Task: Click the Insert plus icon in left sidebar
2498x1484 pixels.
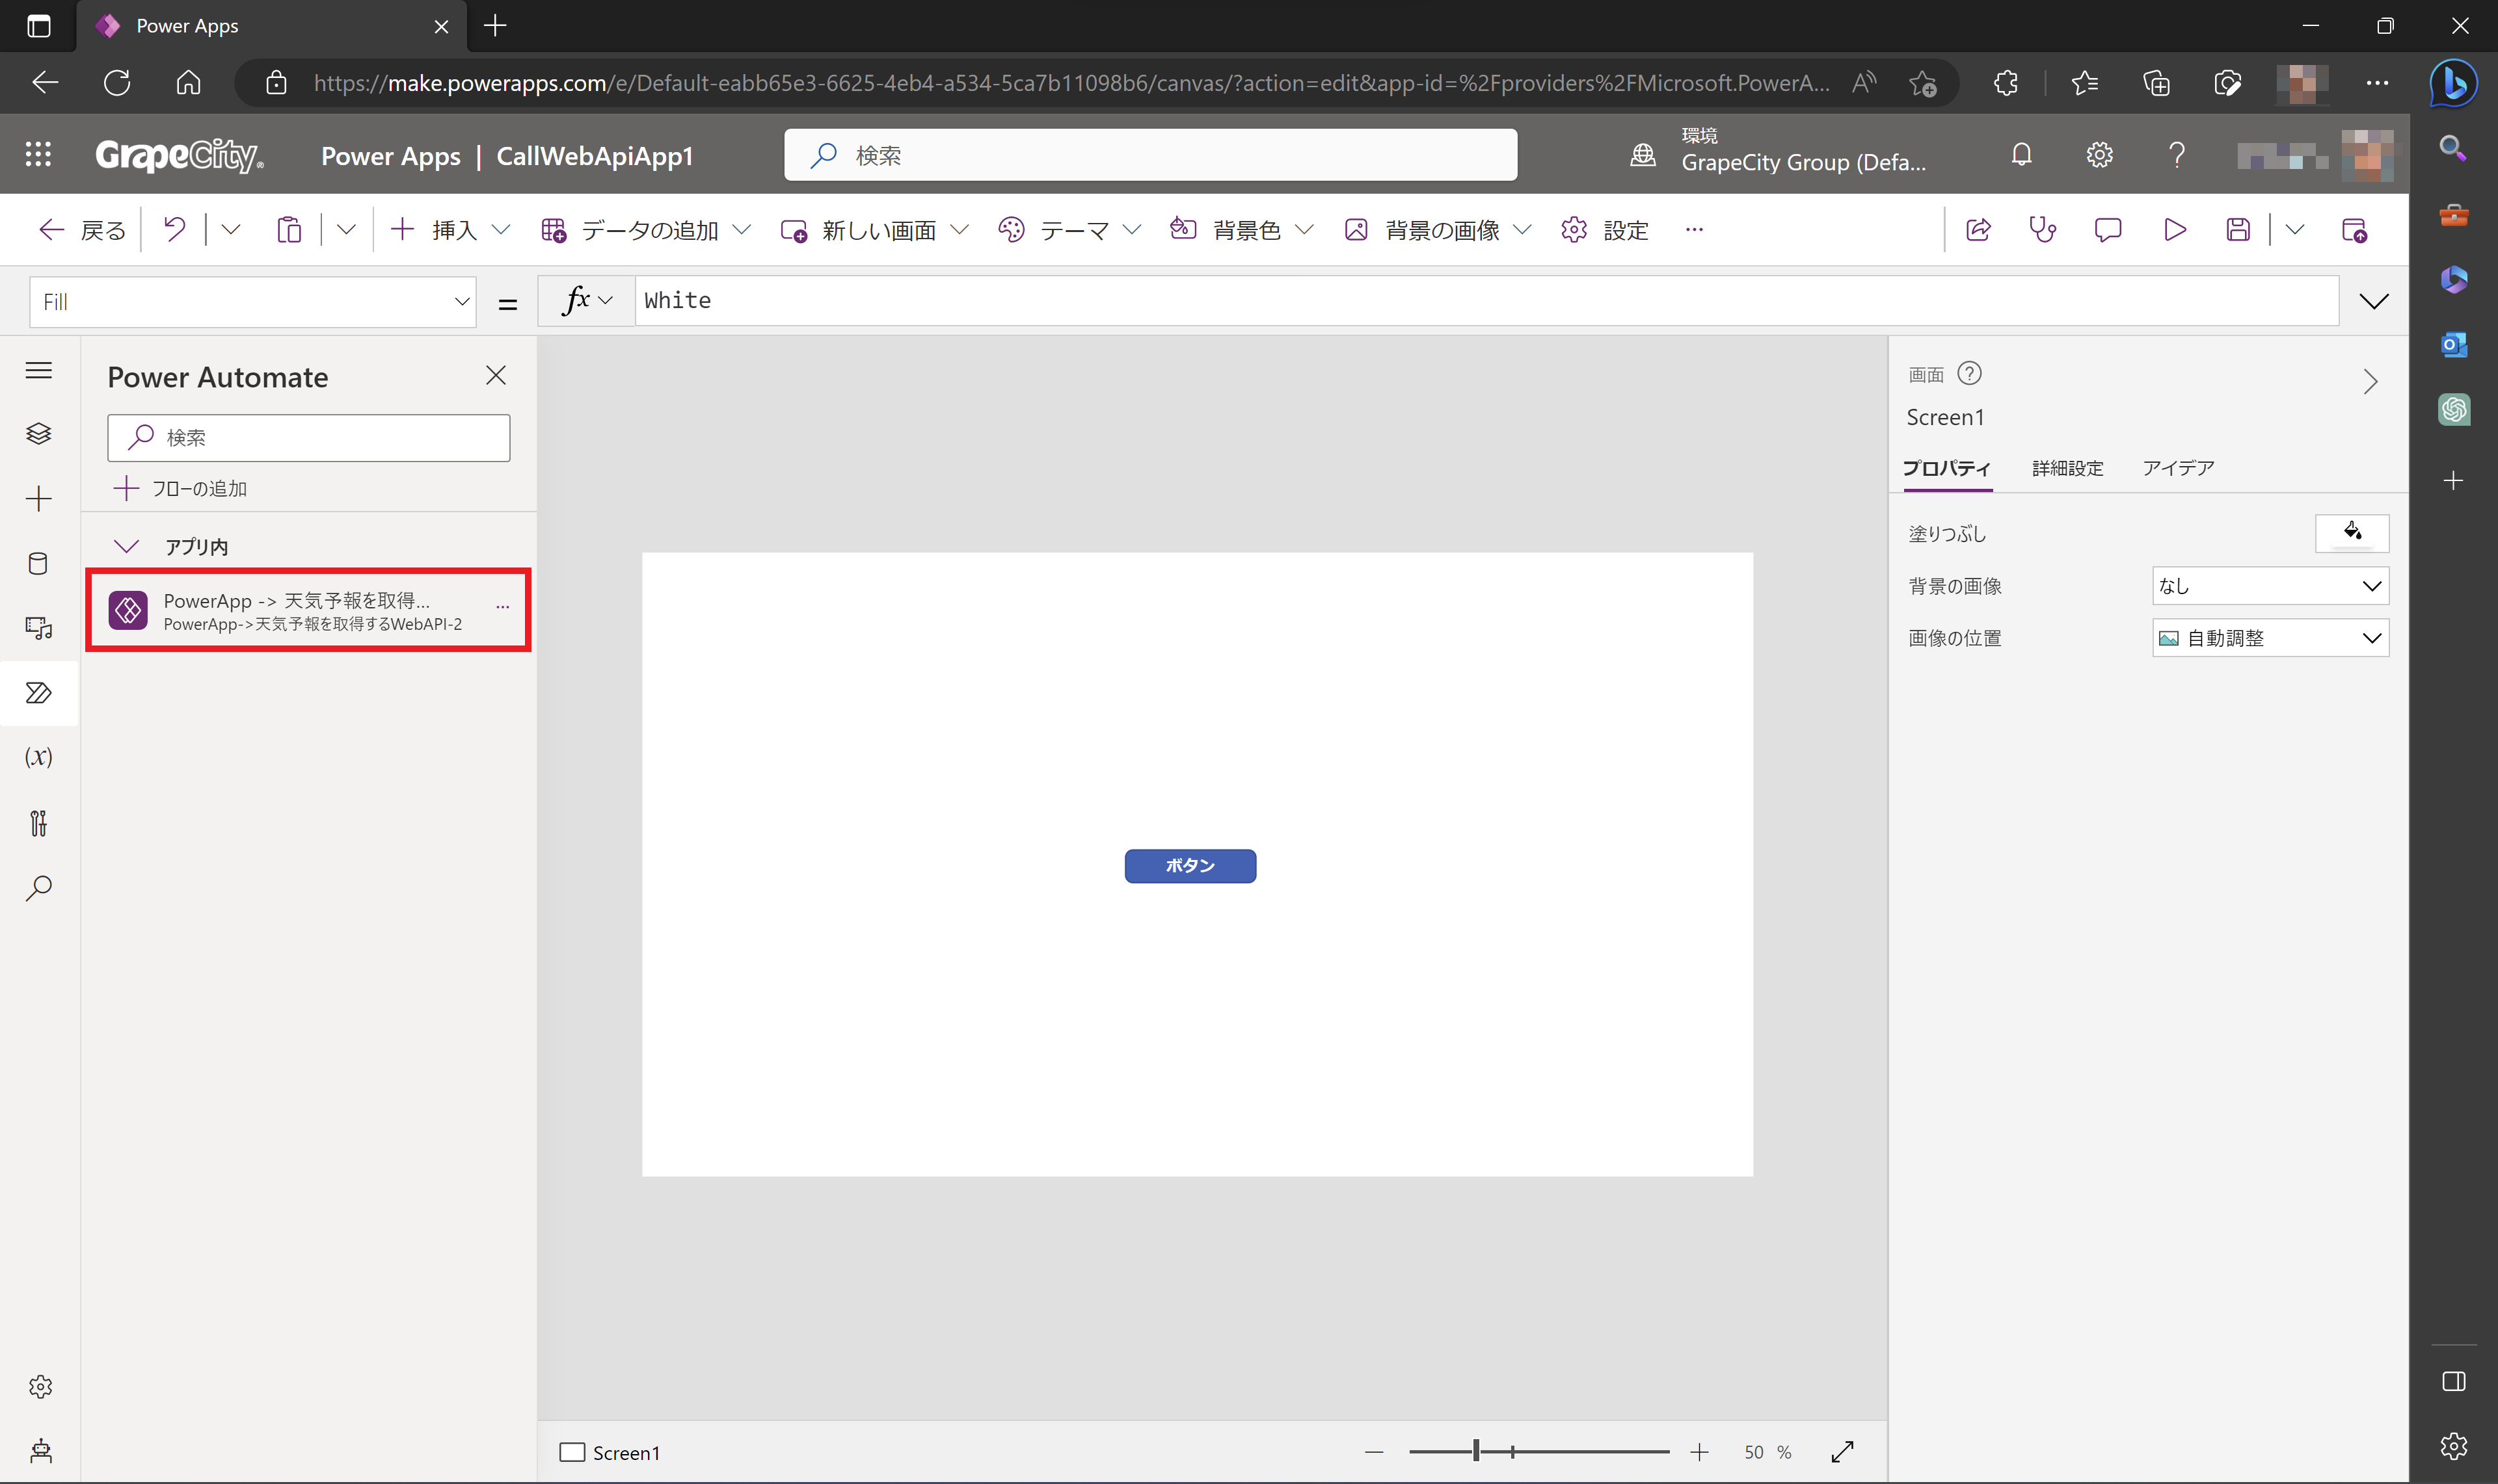Action: pos(38,498)
